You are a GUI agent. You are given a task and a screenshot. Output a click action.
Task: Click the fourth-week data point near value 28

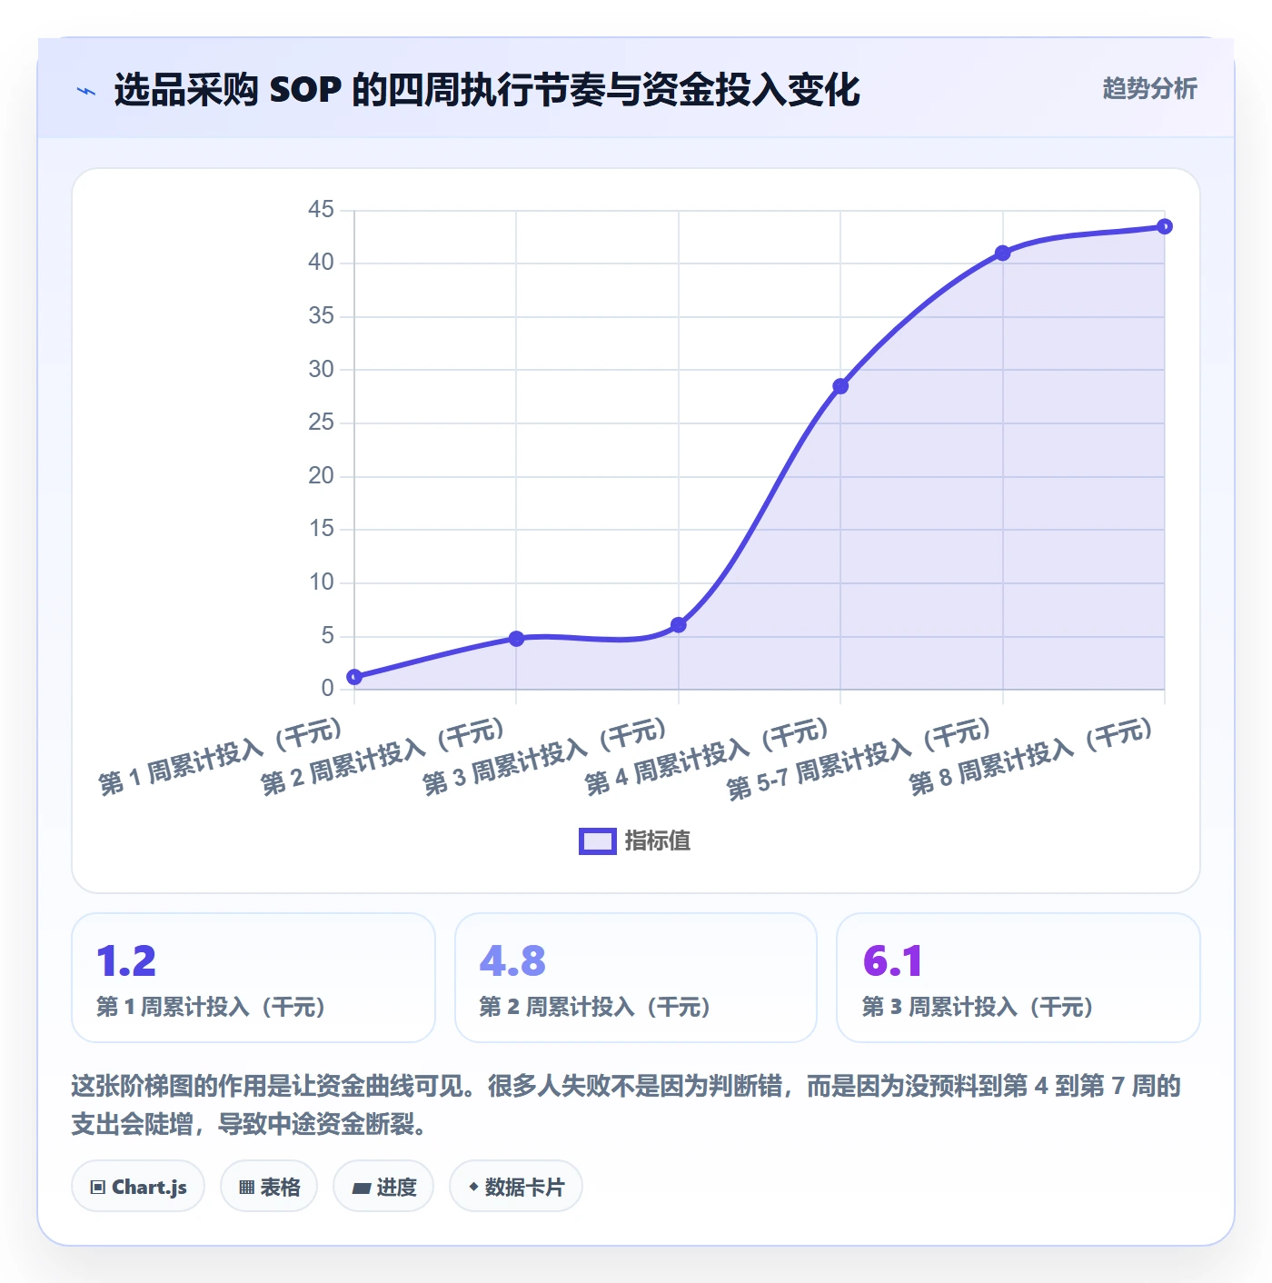[x=840, y=386]
